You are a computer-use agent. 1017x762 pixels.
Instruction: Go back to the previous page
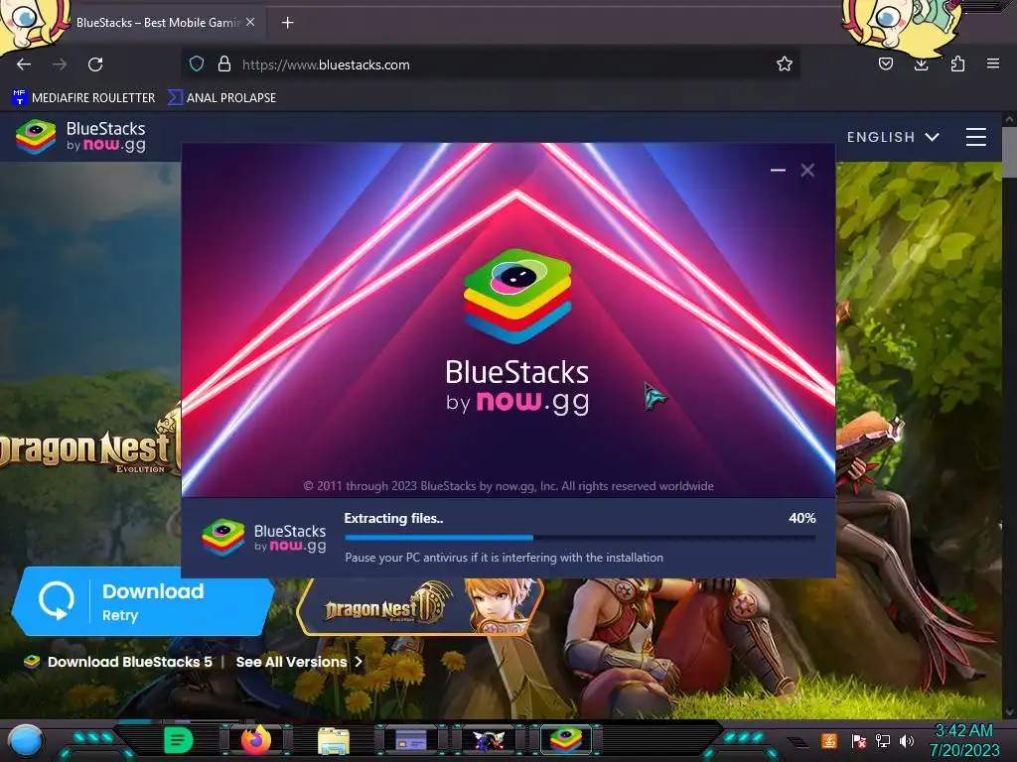coord(24,64)
